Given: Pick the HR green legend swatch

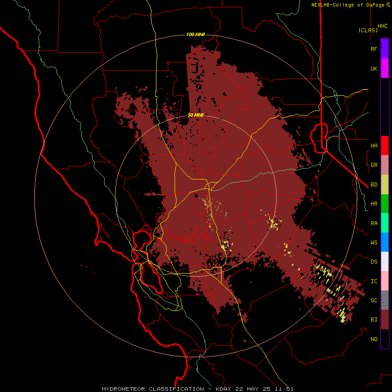Looking at the screenshot, I should pyautogui.click(x=385, y=204).
